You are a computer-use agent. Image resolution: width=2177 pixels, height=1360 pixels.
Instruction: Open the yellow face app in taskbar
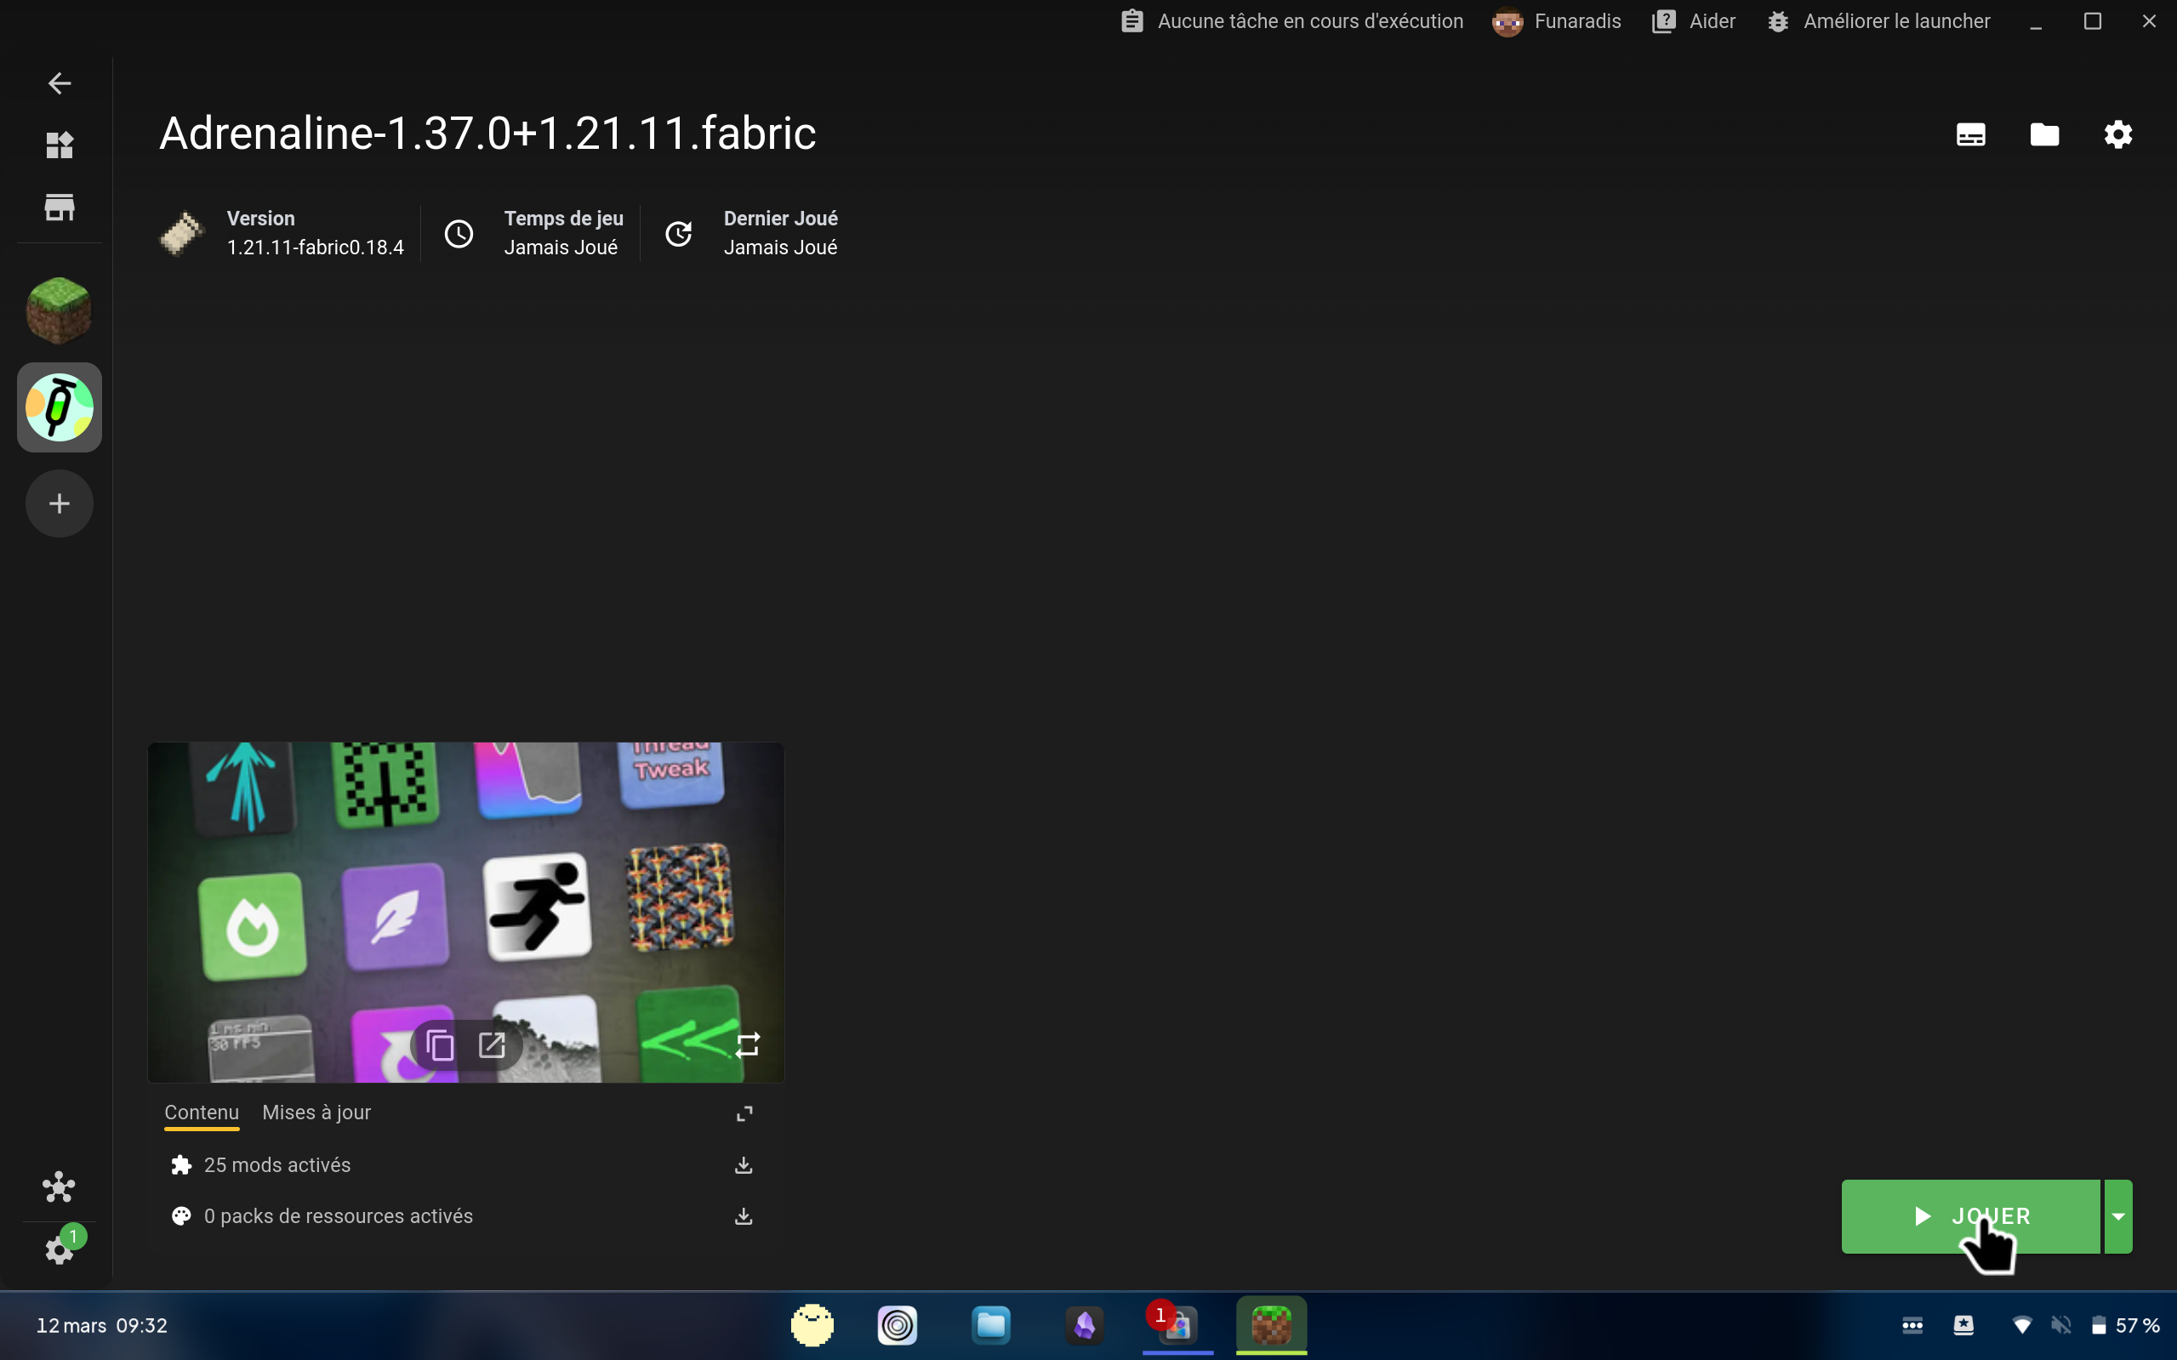[x=812, y=1325]
